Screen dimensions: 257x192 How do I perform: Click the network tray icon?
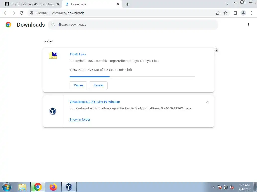pos(226,187)
